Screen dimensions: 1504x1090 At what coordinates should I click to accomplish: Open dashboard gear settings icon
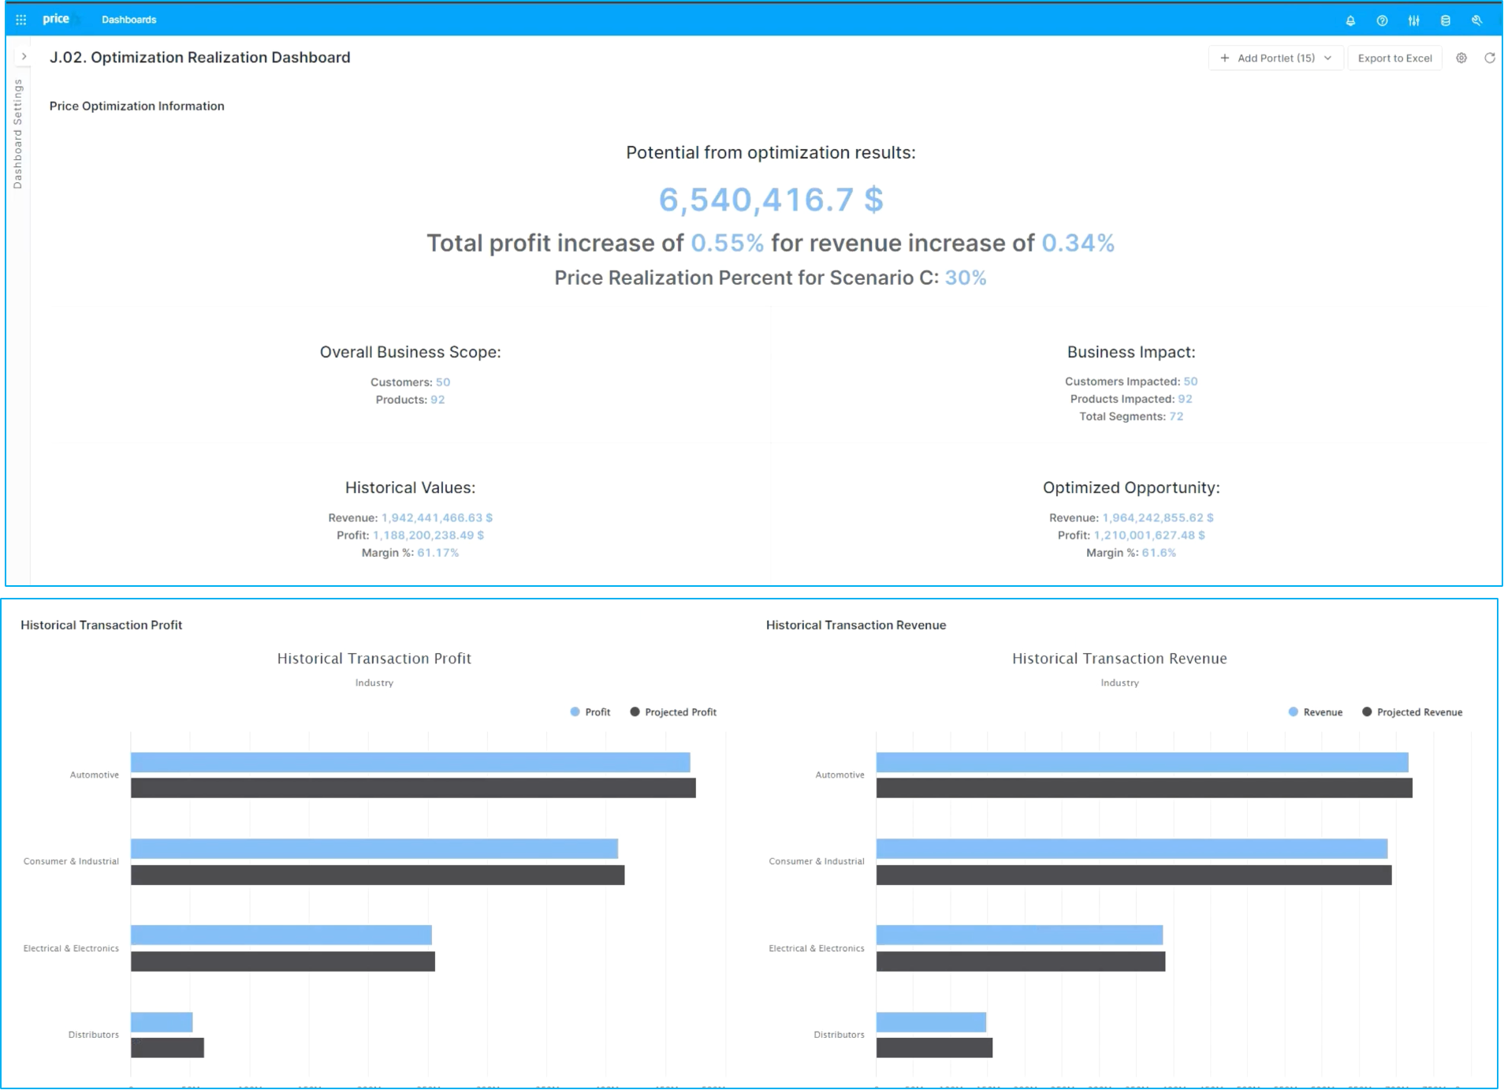tap(1461, 58)
